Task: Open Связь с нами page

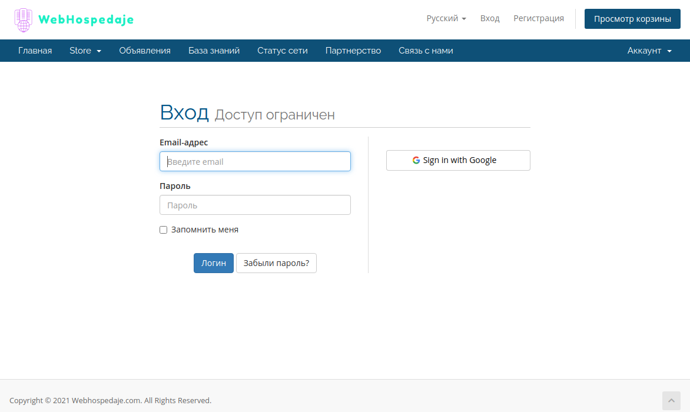Action: coord(426,51)
